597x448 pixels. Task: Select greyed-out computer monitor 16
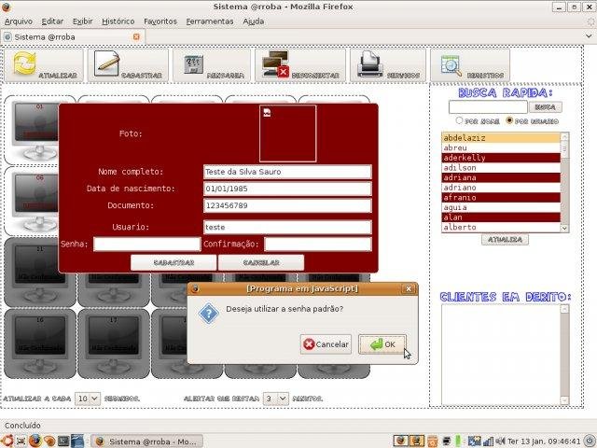39,343
